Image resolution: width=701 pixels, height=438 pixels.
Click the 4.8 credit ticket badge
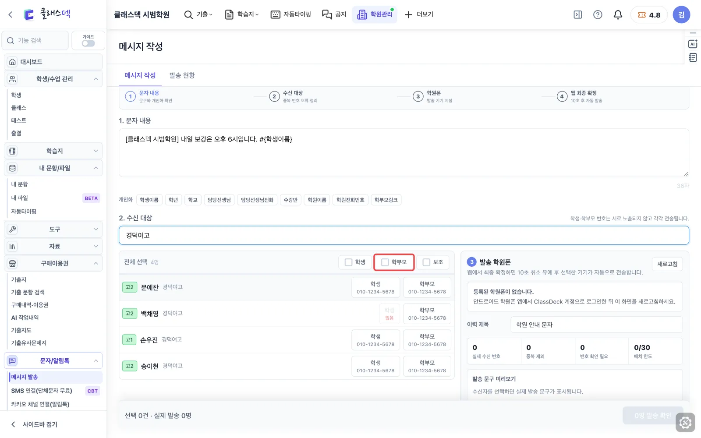click(649, 14)
